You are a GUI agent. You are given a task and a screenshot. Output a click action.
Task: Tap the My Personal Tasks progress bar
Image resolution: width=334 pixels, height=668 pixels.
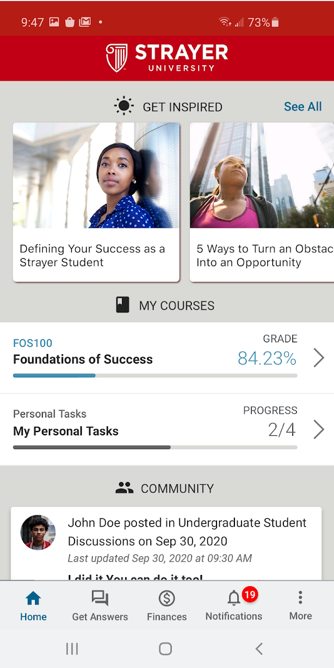(x=155, y=447)
